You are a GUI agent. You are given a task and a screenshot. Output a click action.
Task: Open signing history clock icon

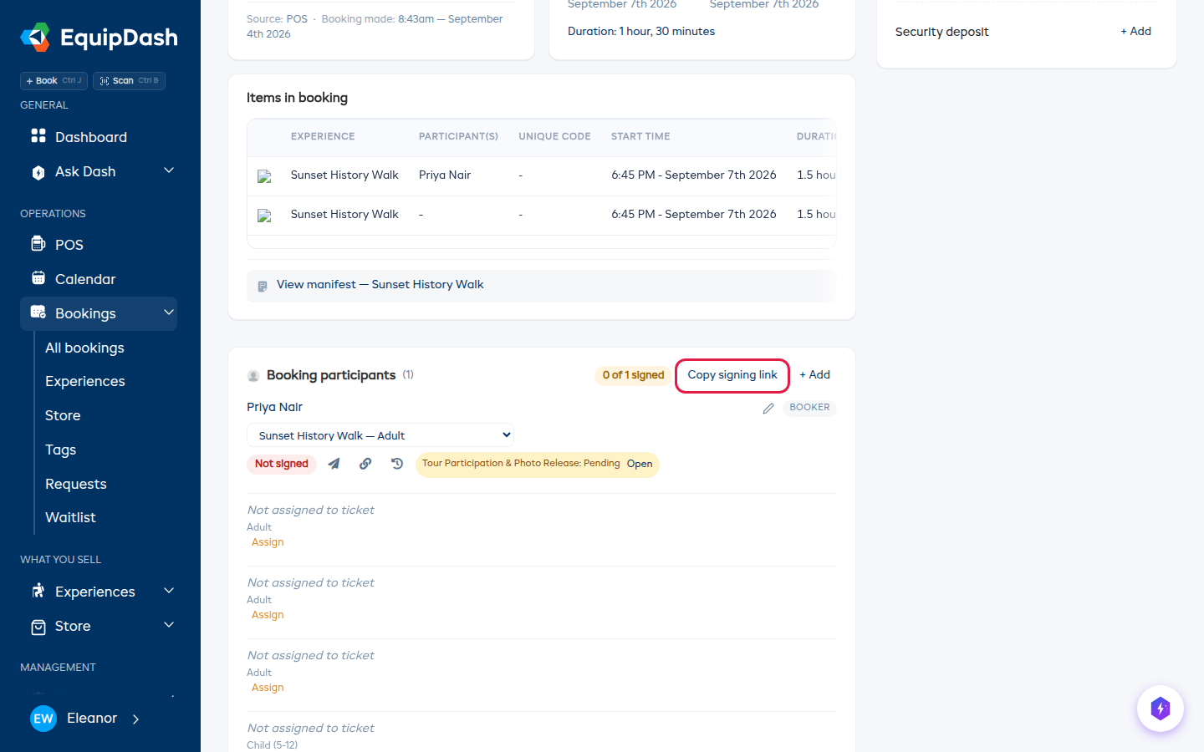397,464
